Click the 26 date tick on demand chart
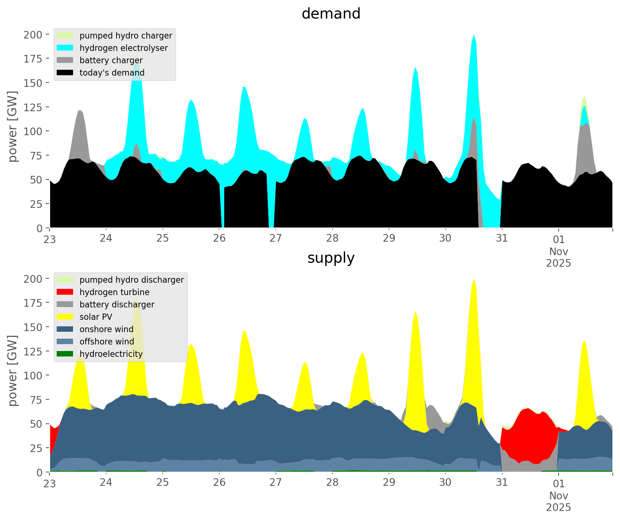 (x=219, y=238)
